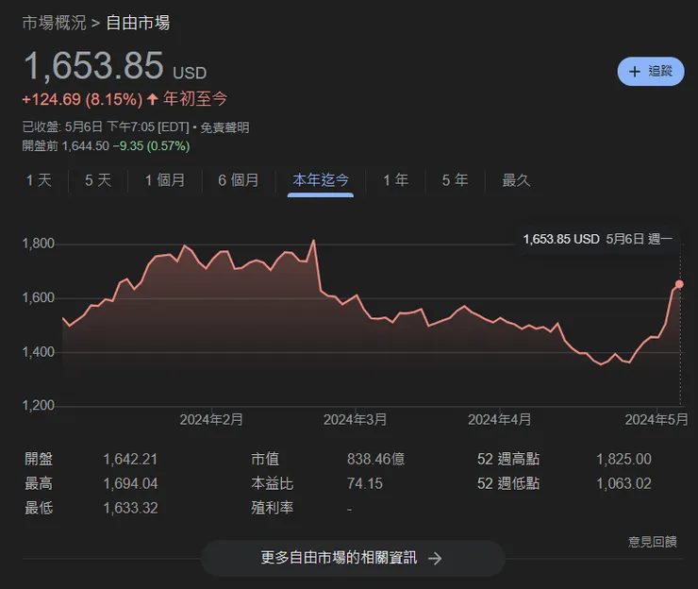Click the 最低 value 1,633.32

[130, 509]
